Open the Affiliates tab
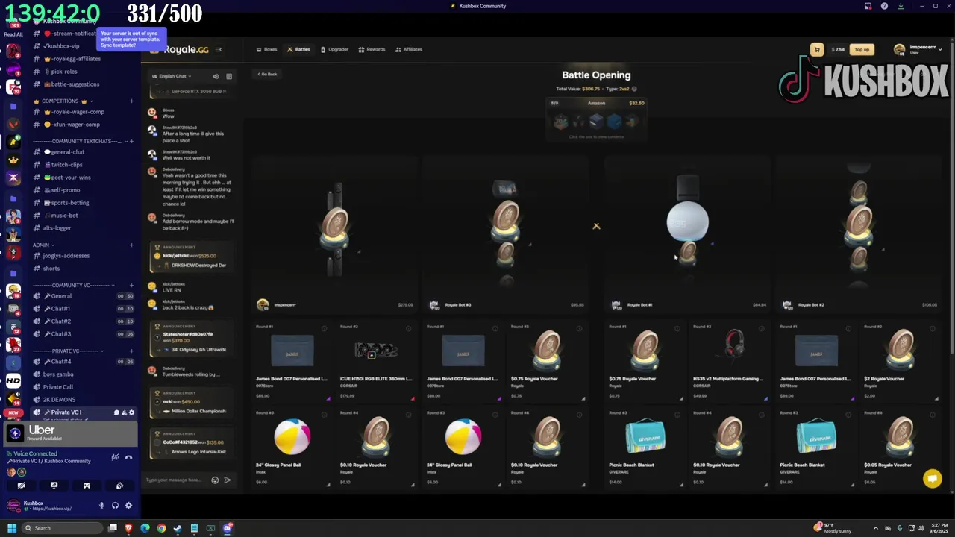 tap(408, 49)
